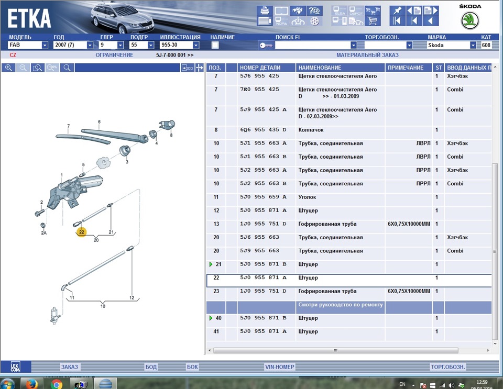The image size is (503, 389).
Task: Select the zoom-to-region magnifier tool
Action: [x=38, y=68]
